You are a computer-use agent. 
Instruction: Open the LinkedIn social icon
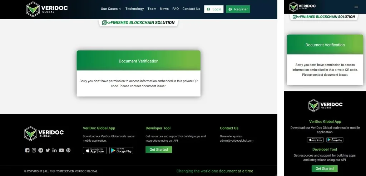[54, 150]
